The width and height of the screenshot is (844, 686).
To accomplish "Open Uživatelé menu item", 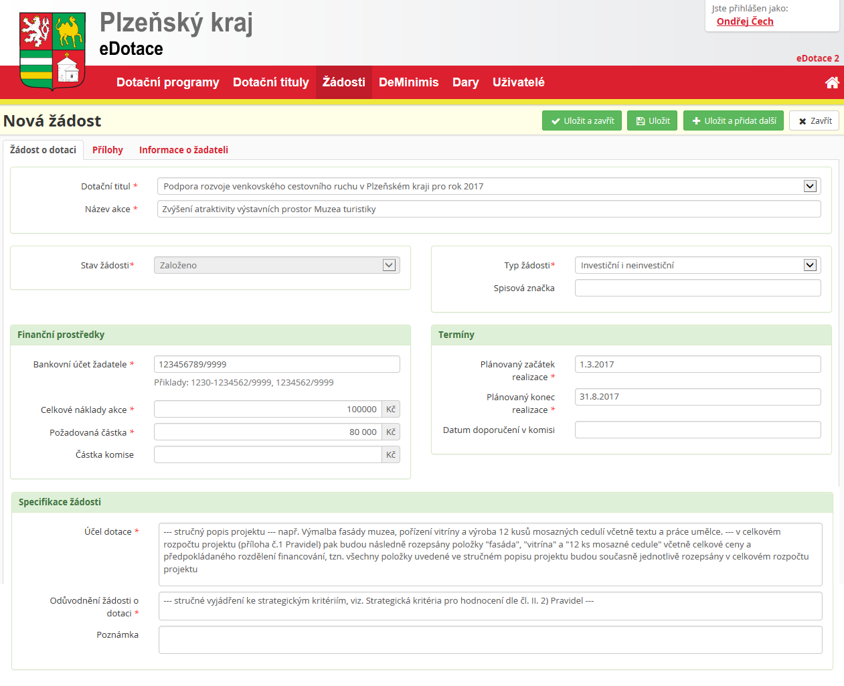I will click(518, 82).
